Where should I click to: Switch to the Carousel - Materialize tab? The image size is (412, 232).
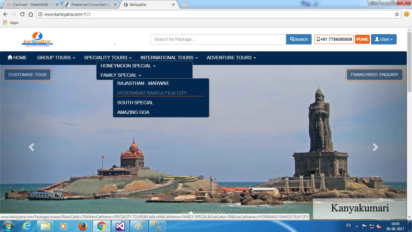(30, 5)
